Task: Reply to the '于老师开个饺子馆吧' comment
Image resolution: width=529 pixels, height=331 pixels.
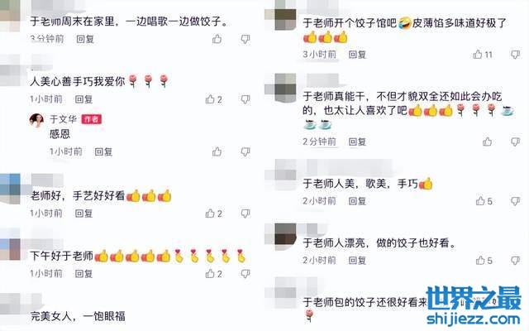Action: point(357,55)
